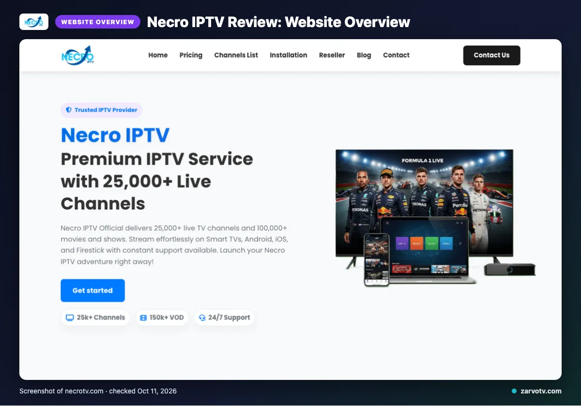Visit the Blog from the navbar

pos(364,55)
